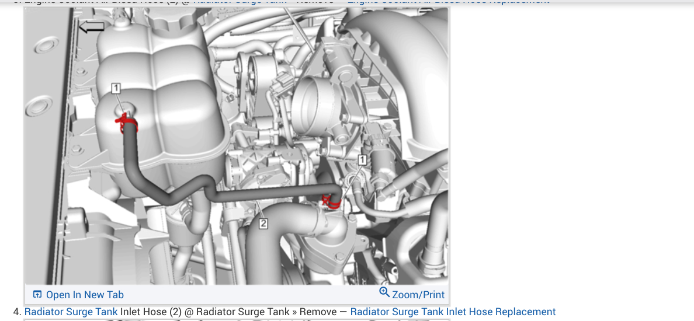Open the Radiator Surge Tank link in step 4
This screenshot has height=321, width=694.
pyautogui.click(x=71, y=312)
